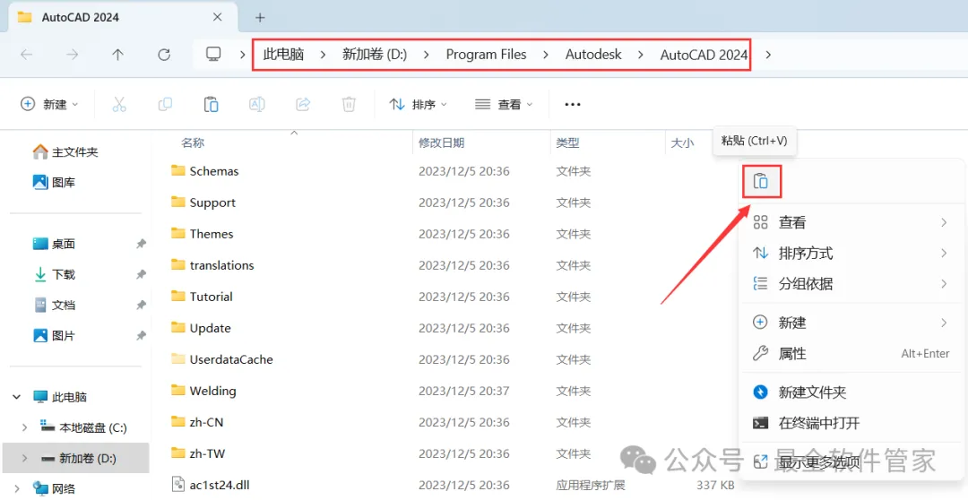This screenshot has height=500, width=968.
Task: Click 新加卷 (D:) breadcrumb segment
Action: tap(374, 55)
